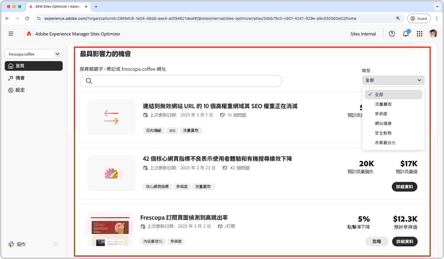This screenshot has width=444, height=259.
Task: Open the user profile avatar
Action: click(433, 34)
